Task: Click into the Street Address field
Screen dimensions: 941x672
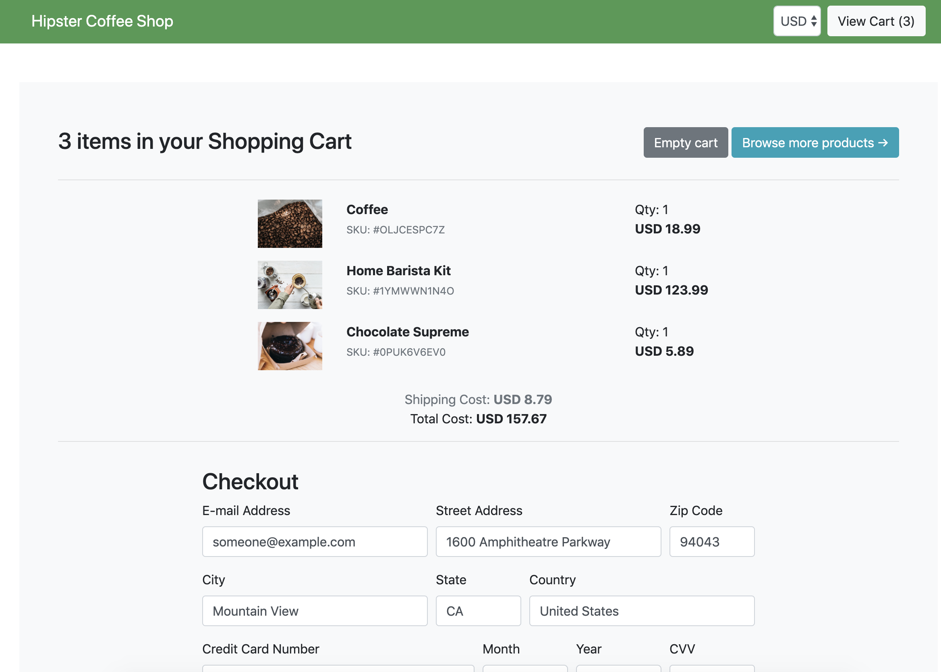Action: [x=548, y=542]
